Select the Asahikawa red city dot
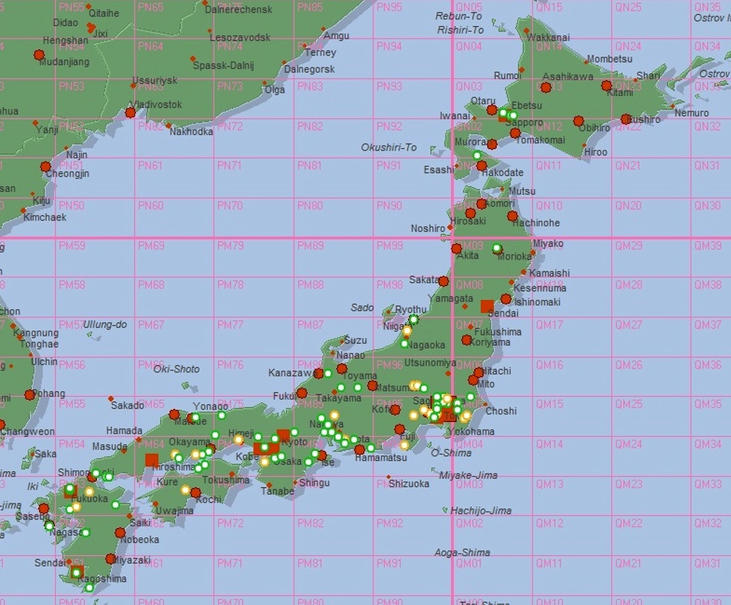The height and width of the screenshot is (605, 731). [546, 87]
